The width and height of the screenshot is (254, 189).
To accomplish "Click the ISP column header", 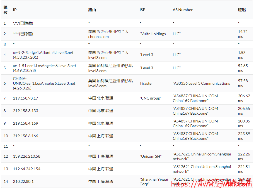I will point(142,10).
